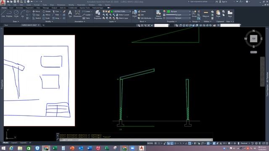Click the Measure tool
This screenshot has height=151, width=269.
coord(206,14)
